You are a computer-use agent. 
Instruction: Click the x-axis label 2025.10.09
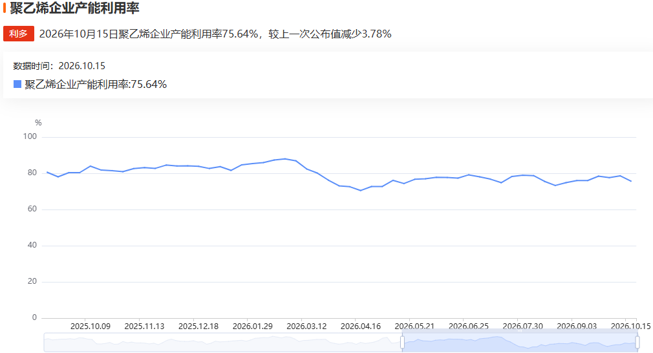point(91,326)
